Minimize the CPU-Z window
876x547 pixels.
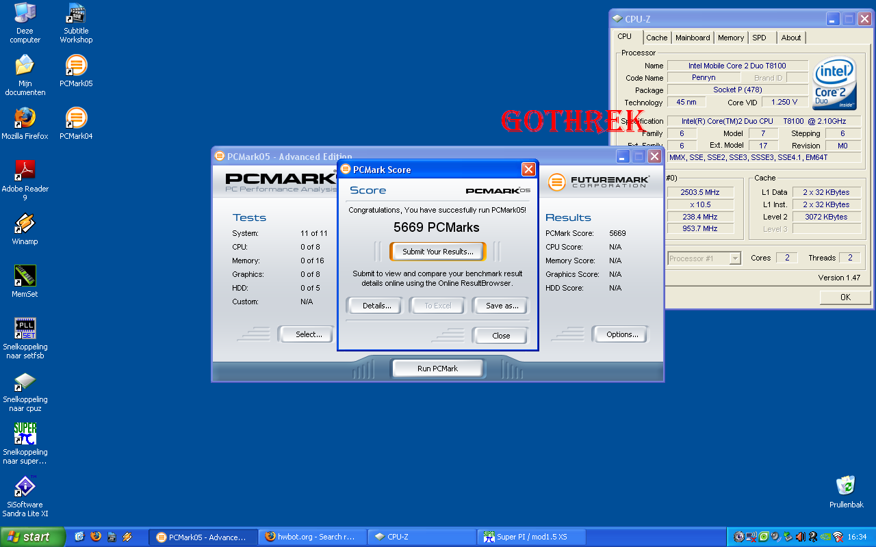click(x=833, y=19)
